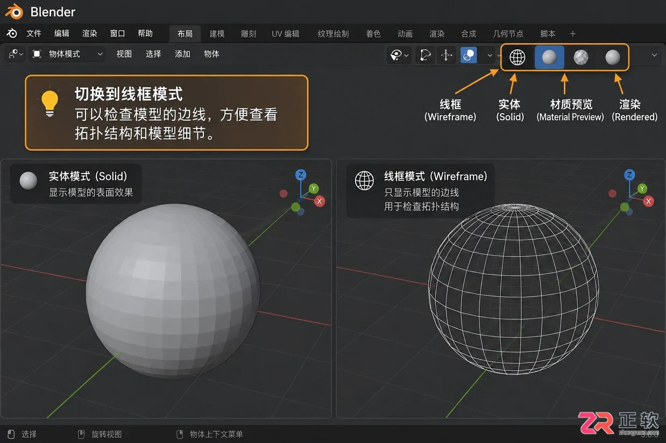Viewport: 666px width, 443px height.
Task: Click green Y axis in right viewport gizmo
Action: [642, 188]
